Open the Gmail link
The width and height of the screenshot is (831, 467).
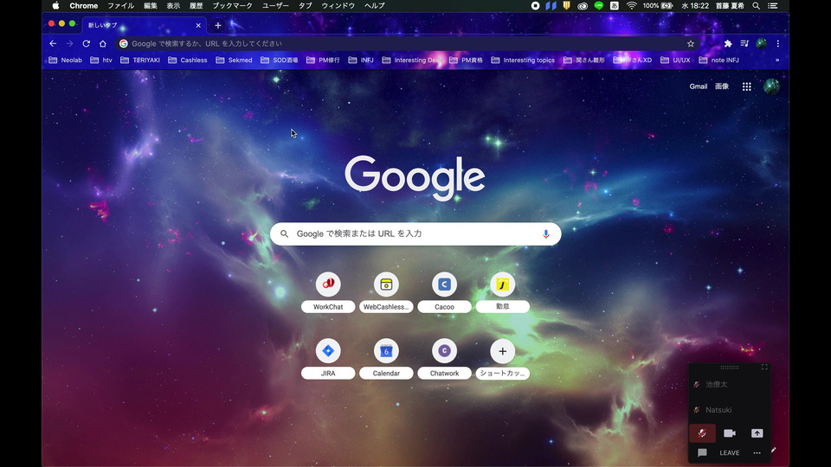click(x=698, y=86)
